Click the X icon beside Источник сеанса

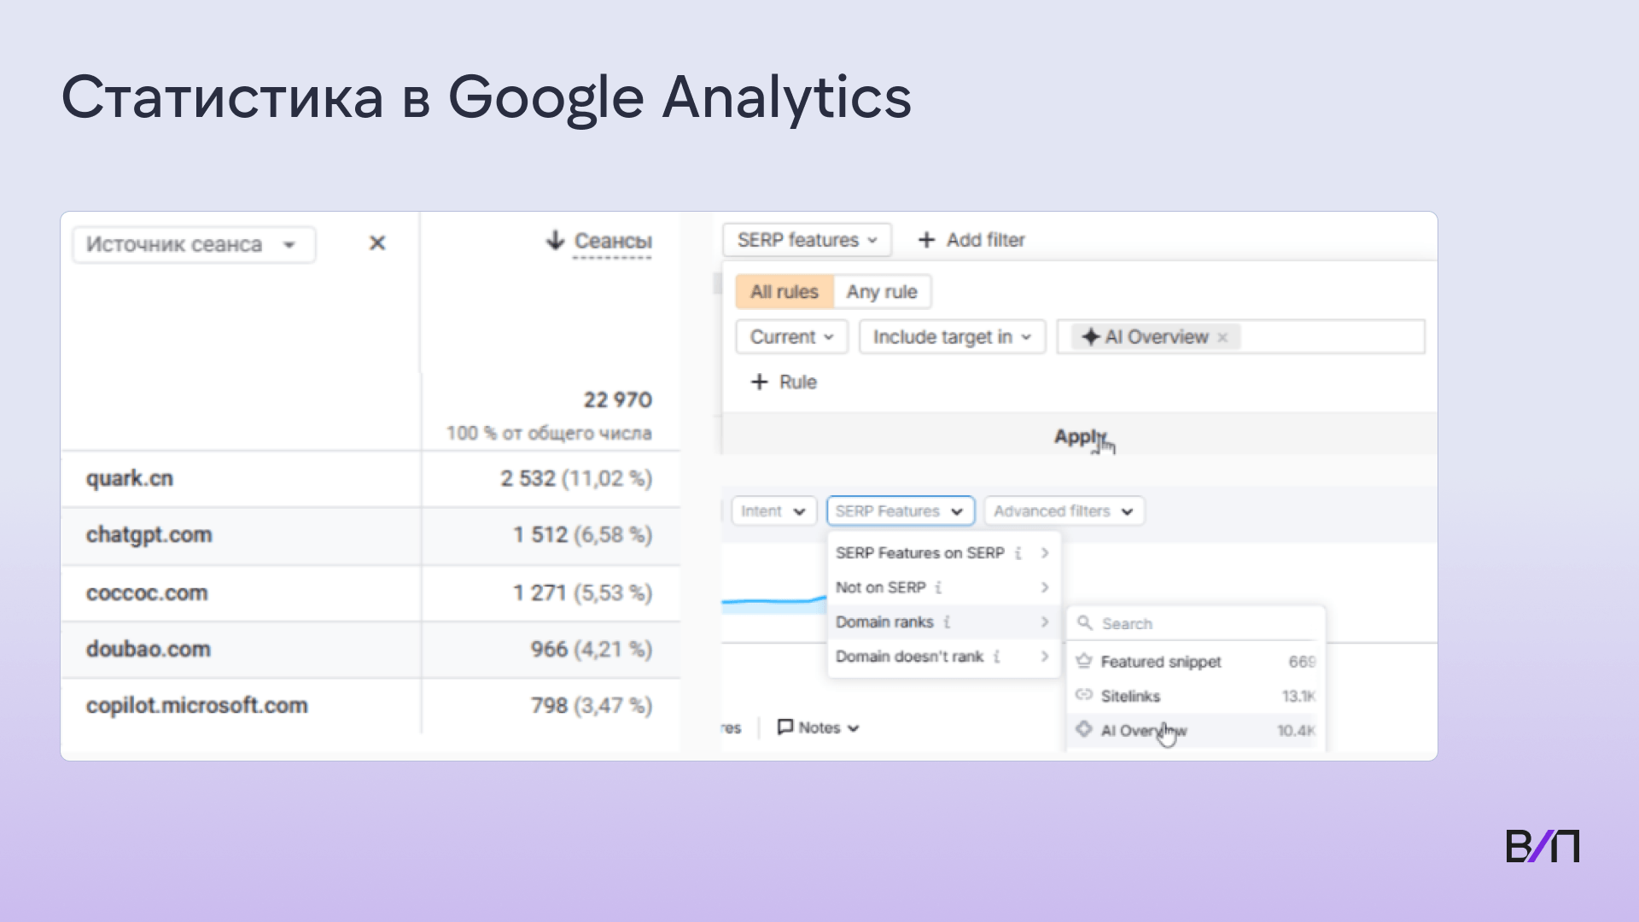coord(377,243)
